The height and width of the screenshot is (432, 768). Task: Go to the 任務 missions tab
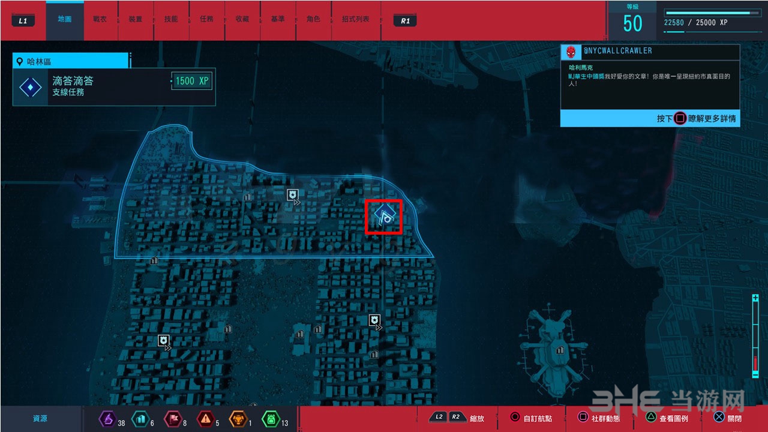click(x=206, y=20)
